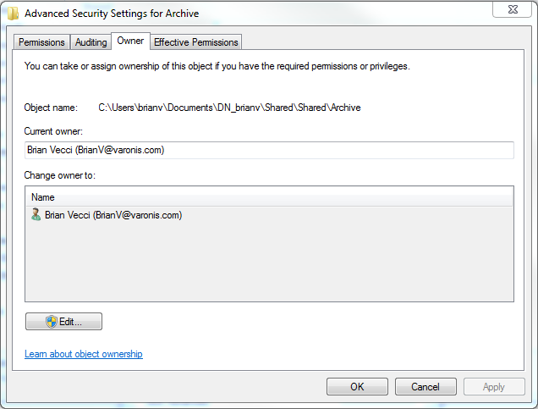Switch to the Permissions tab
This screenshot has width=538, height=409.
pyautogui.click(x=41, y=42)
